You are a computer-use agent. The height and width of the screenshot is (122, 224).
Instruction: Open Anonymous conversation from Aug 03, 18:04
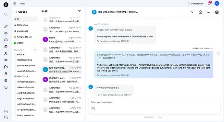click(62, 60)
